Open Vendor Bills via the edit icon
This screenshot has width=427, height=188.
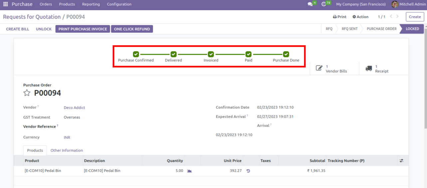click(319, 68)
